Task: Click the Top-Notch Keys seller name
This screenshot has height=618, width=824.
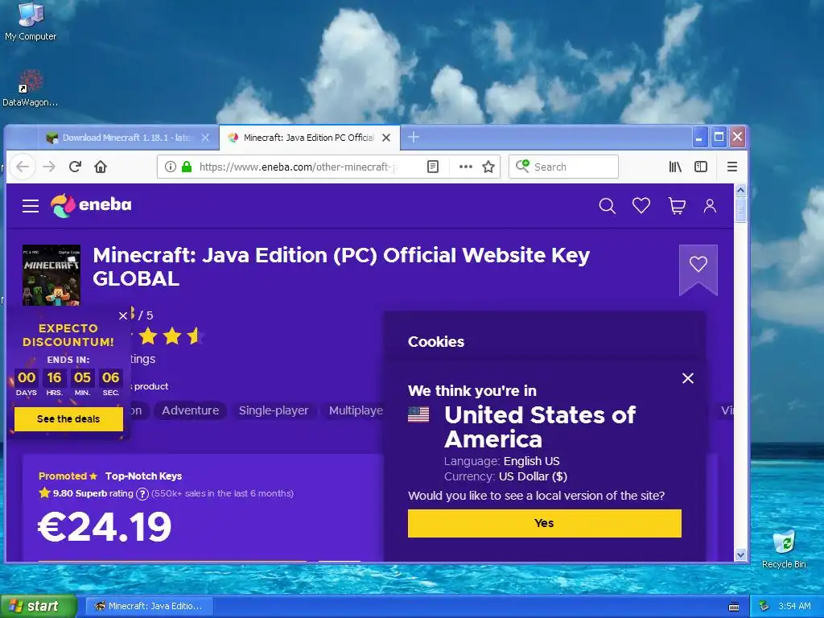Action: click(x=143, y=476)
